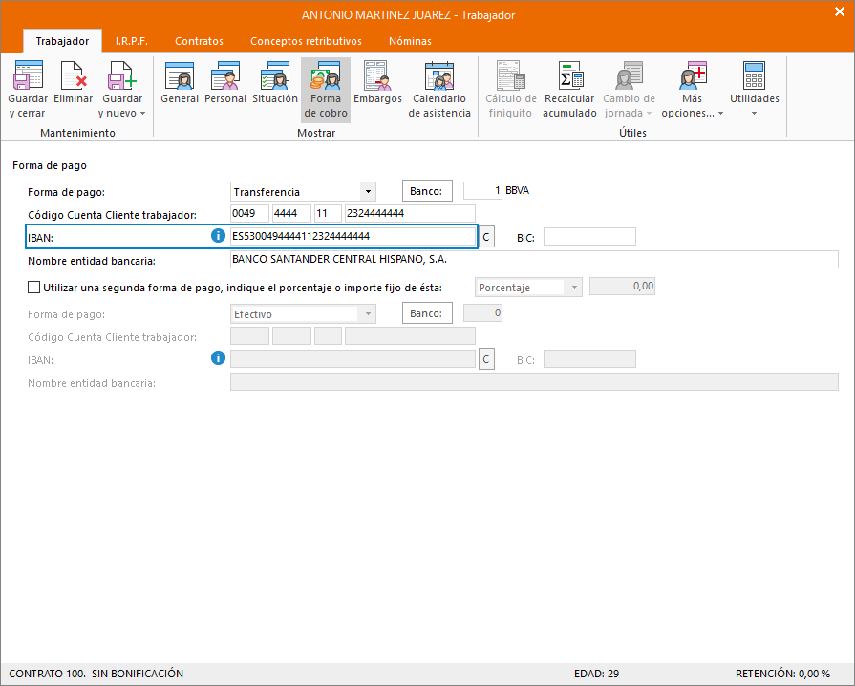Click CONTRATO 100. SIN BONIFICACIÓN status text
This screenshot has width=855, height=686.
tap(96, 674)
